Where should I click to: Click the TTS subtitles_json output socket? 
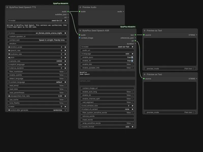point(68,14)
